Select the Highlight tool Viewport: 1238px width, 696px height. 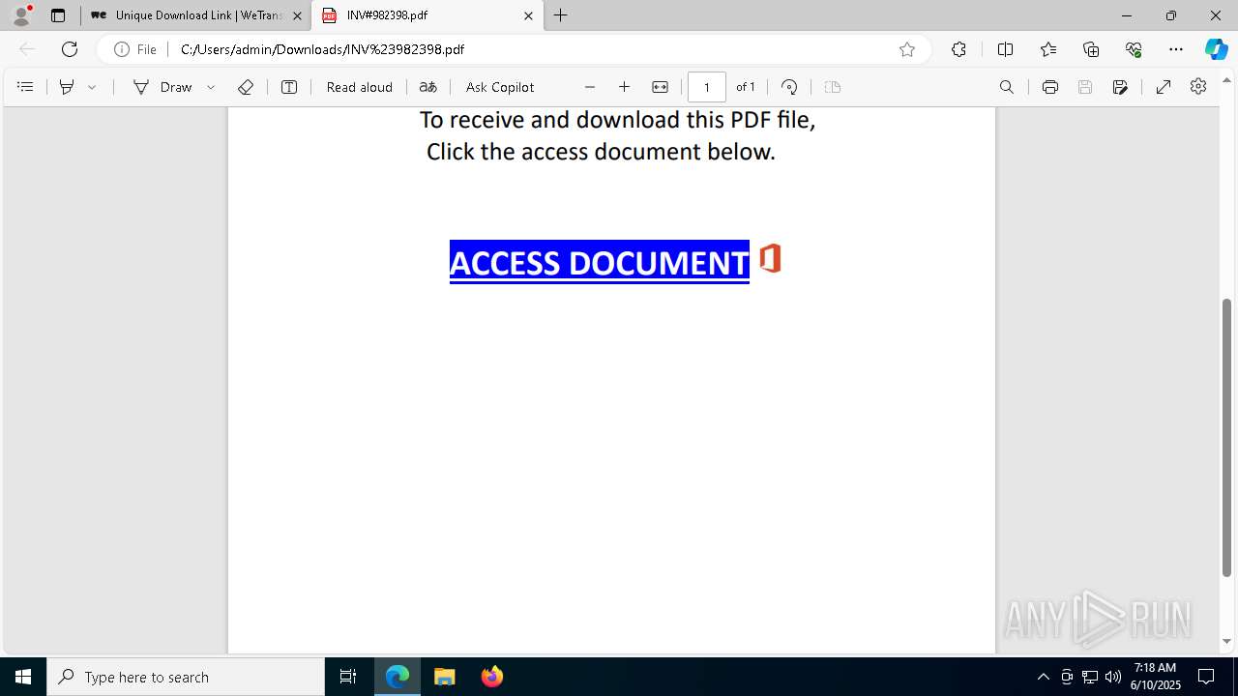coord(67,87)
